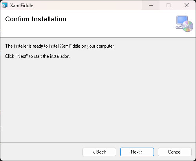Click the 'Click Next to start' instruction text
Image resolution: width=196 pixels, height=161 pixels.
click(38, 56)
